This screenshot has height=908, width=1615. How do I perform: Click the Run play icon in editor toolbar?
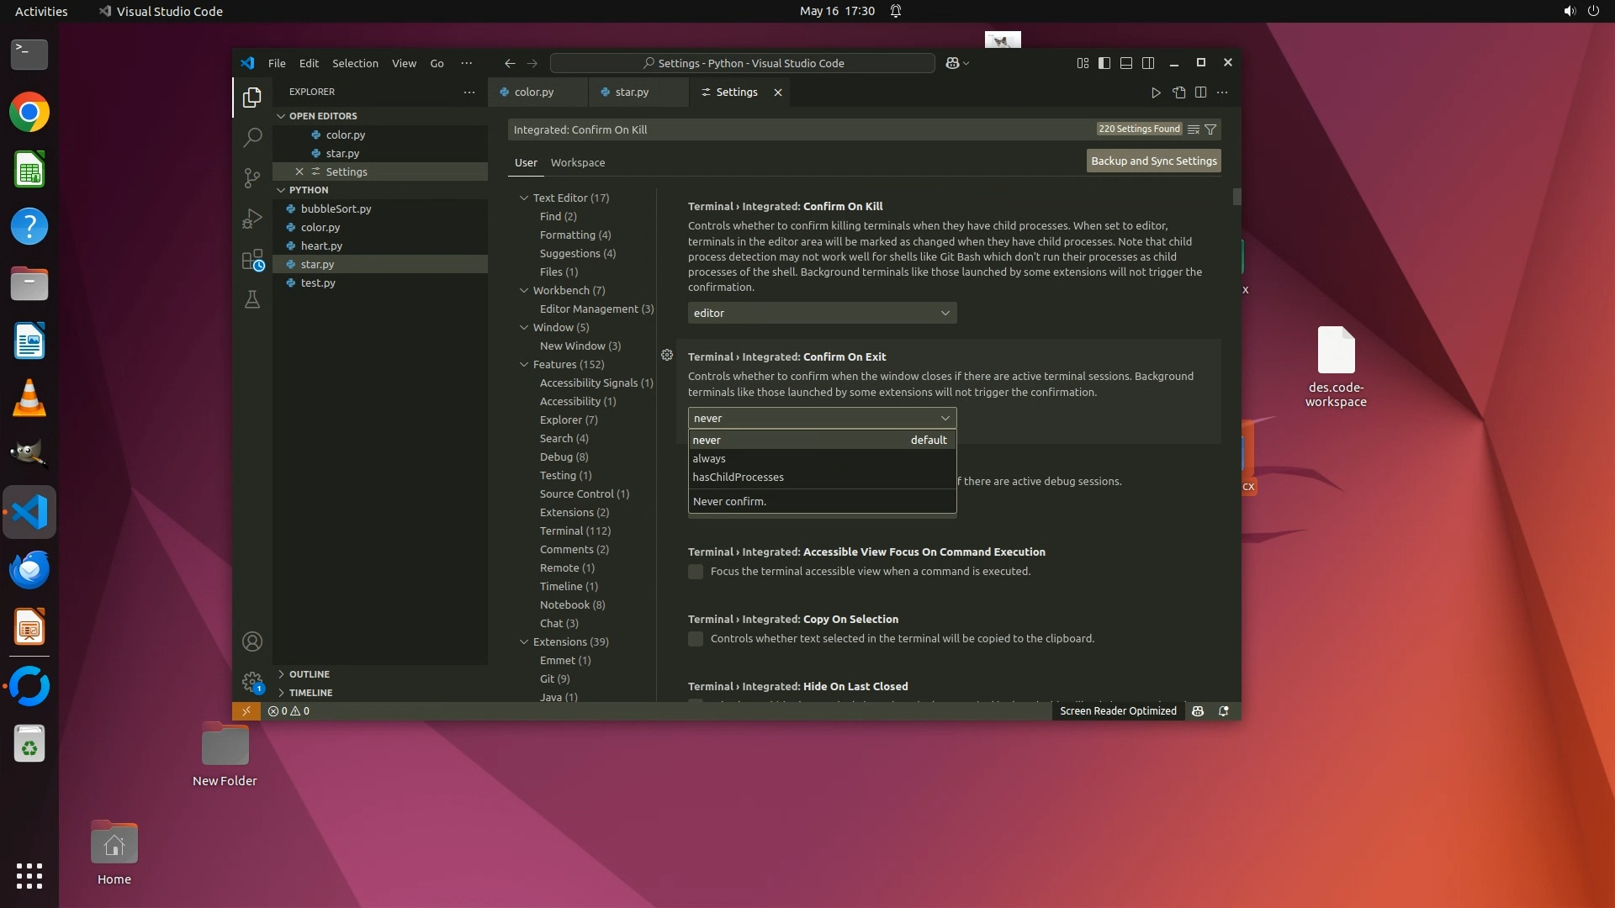1156,92
